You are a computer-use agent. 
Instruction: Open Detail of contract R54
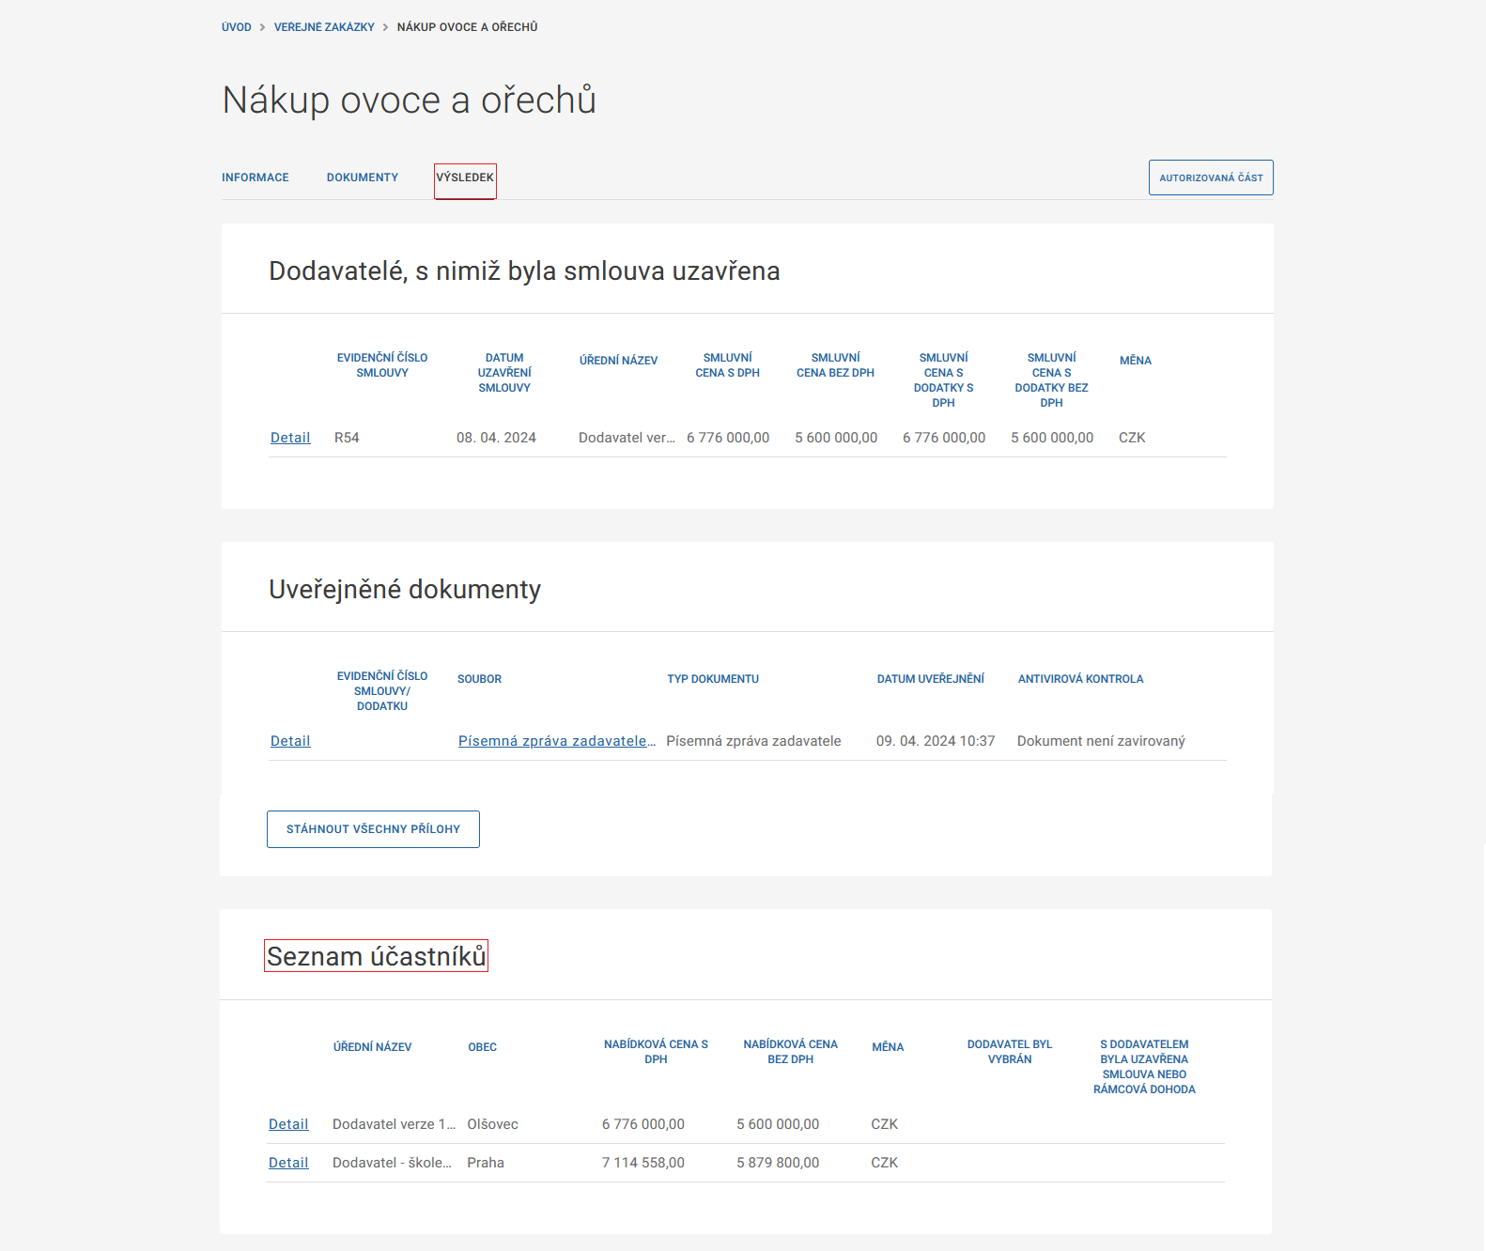(x=290, y=438)
